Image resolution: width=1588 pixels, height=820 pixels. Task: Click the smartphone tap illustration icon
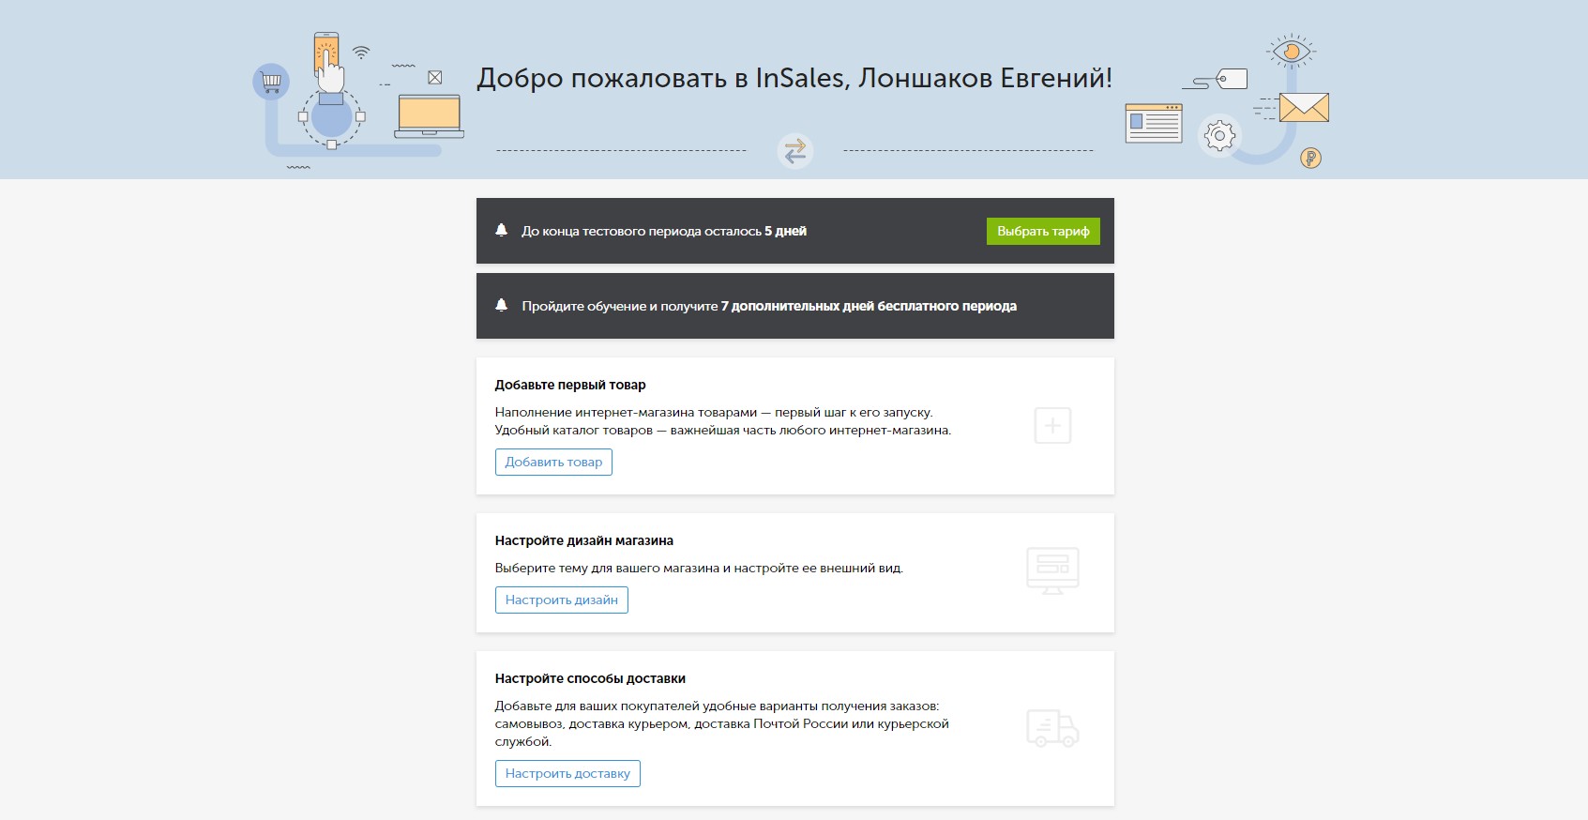327,62
